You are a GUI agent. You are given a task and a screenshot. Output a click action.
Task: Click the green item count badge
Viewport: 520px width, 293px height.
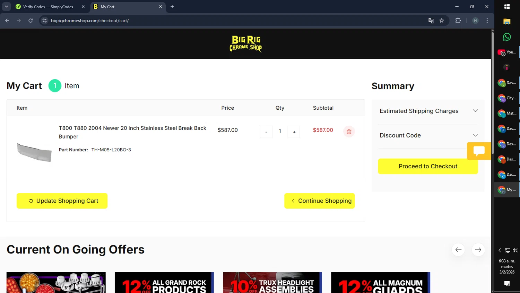tap(55, 86)
